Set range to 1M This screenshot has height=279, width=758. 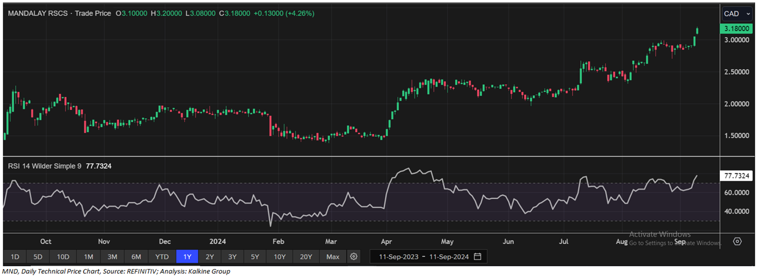tap(89, 257)
